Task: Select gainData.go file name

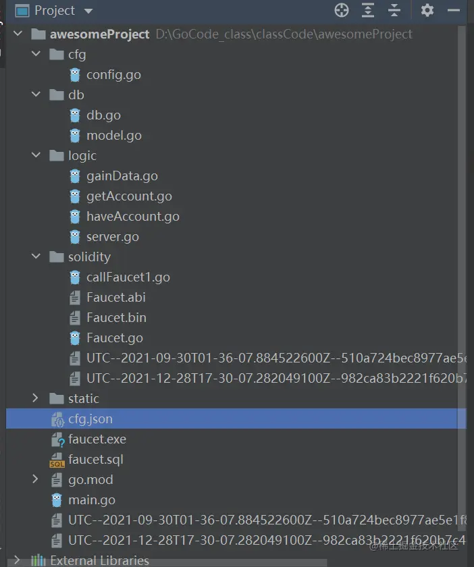Action: [122, 176]
